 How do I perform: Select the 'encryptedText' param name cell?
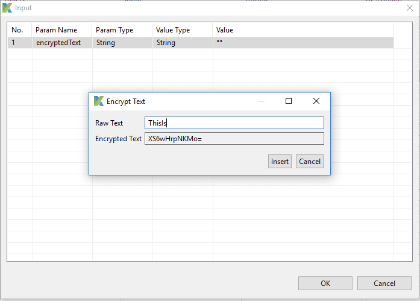tap(62, 43)
